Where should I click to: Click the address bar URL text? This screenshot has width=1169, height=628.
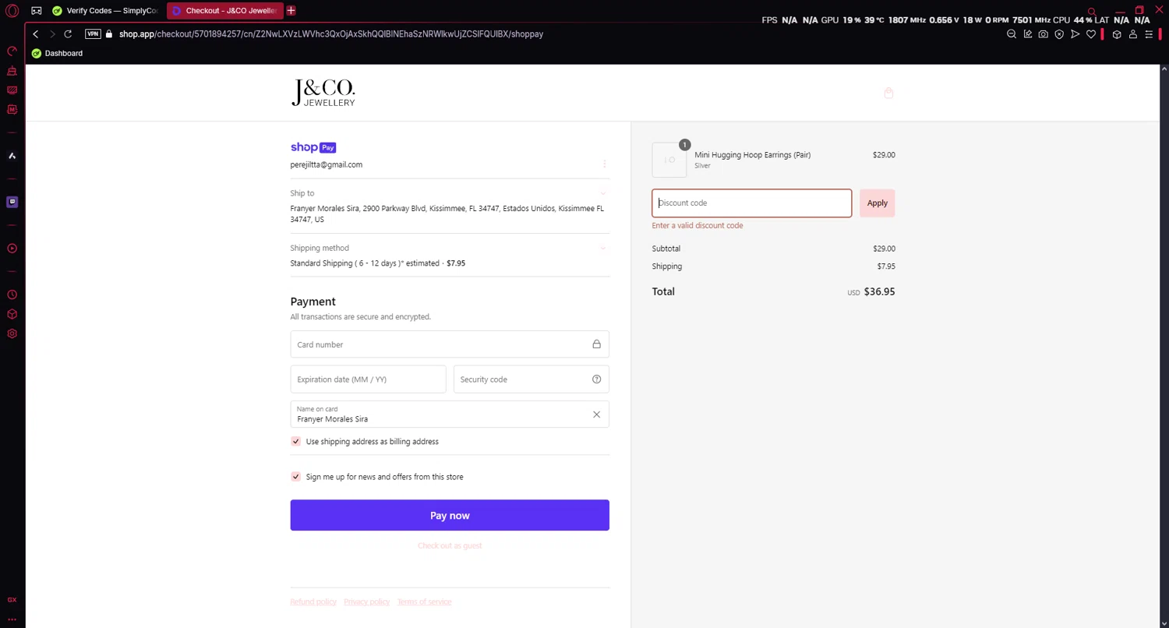point(331,34)
